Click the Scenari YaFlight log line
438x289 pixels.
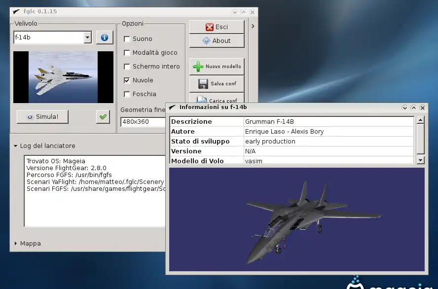coord(95,182)
